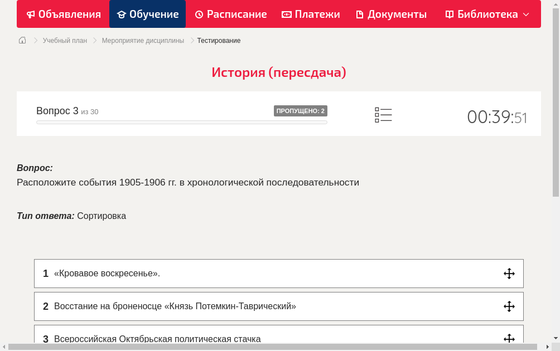
Task: Expand the Библиотека dropdown menu
Action: click(x=487, y=14)
